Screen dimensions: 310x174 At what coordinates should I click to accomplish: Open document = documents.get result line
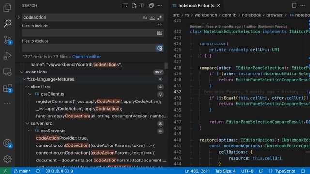point(101,160)
